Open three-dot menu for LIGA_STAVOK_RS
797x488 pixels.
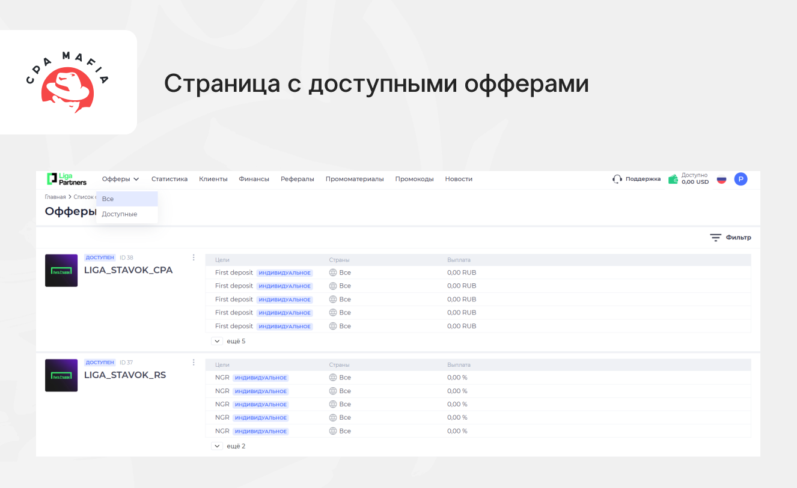pos(194,363)
